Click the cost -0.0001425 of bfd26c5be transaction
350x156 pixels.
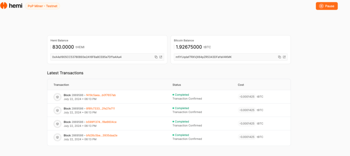(247, 137)
